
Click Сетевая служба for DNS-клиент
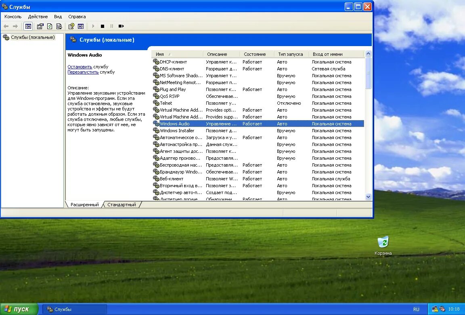click(329, 69)
